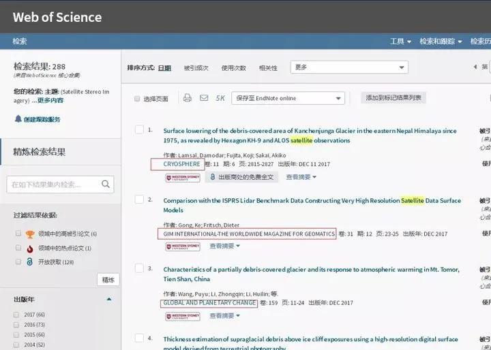Check the 2017 publication year filter

[x=16, y=315]
